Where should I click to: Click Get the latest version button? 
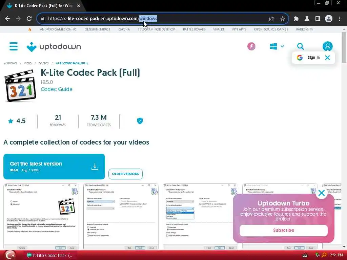(x=54, y=167)
